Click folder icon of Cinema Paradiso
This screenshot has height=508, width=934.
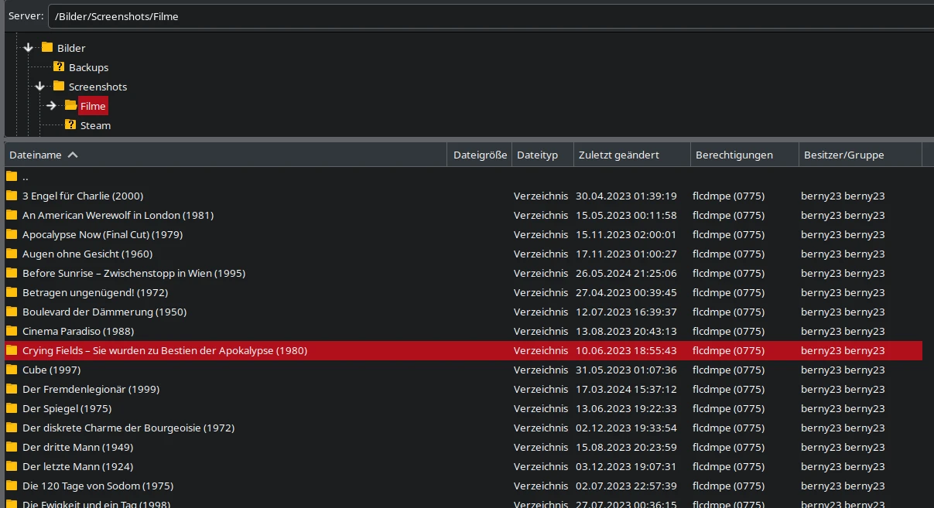(x=12, y=331)
